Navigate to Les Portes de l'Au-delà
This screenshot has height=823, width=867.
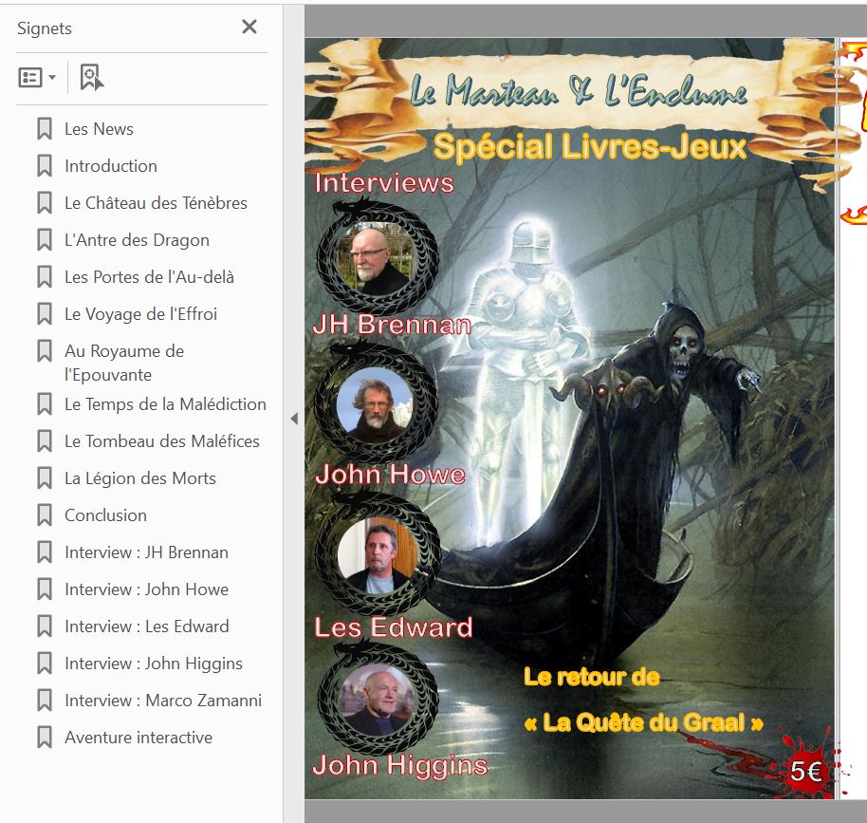(149, 277)
